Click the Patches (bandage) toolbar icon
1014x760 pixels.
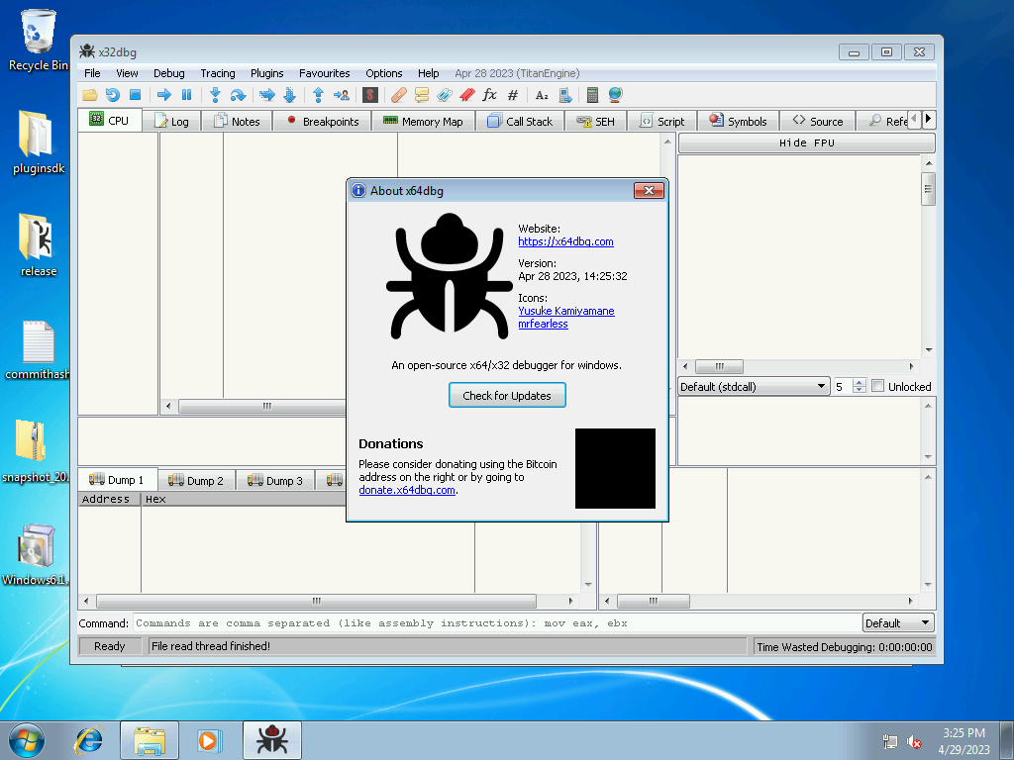[399, 95]
